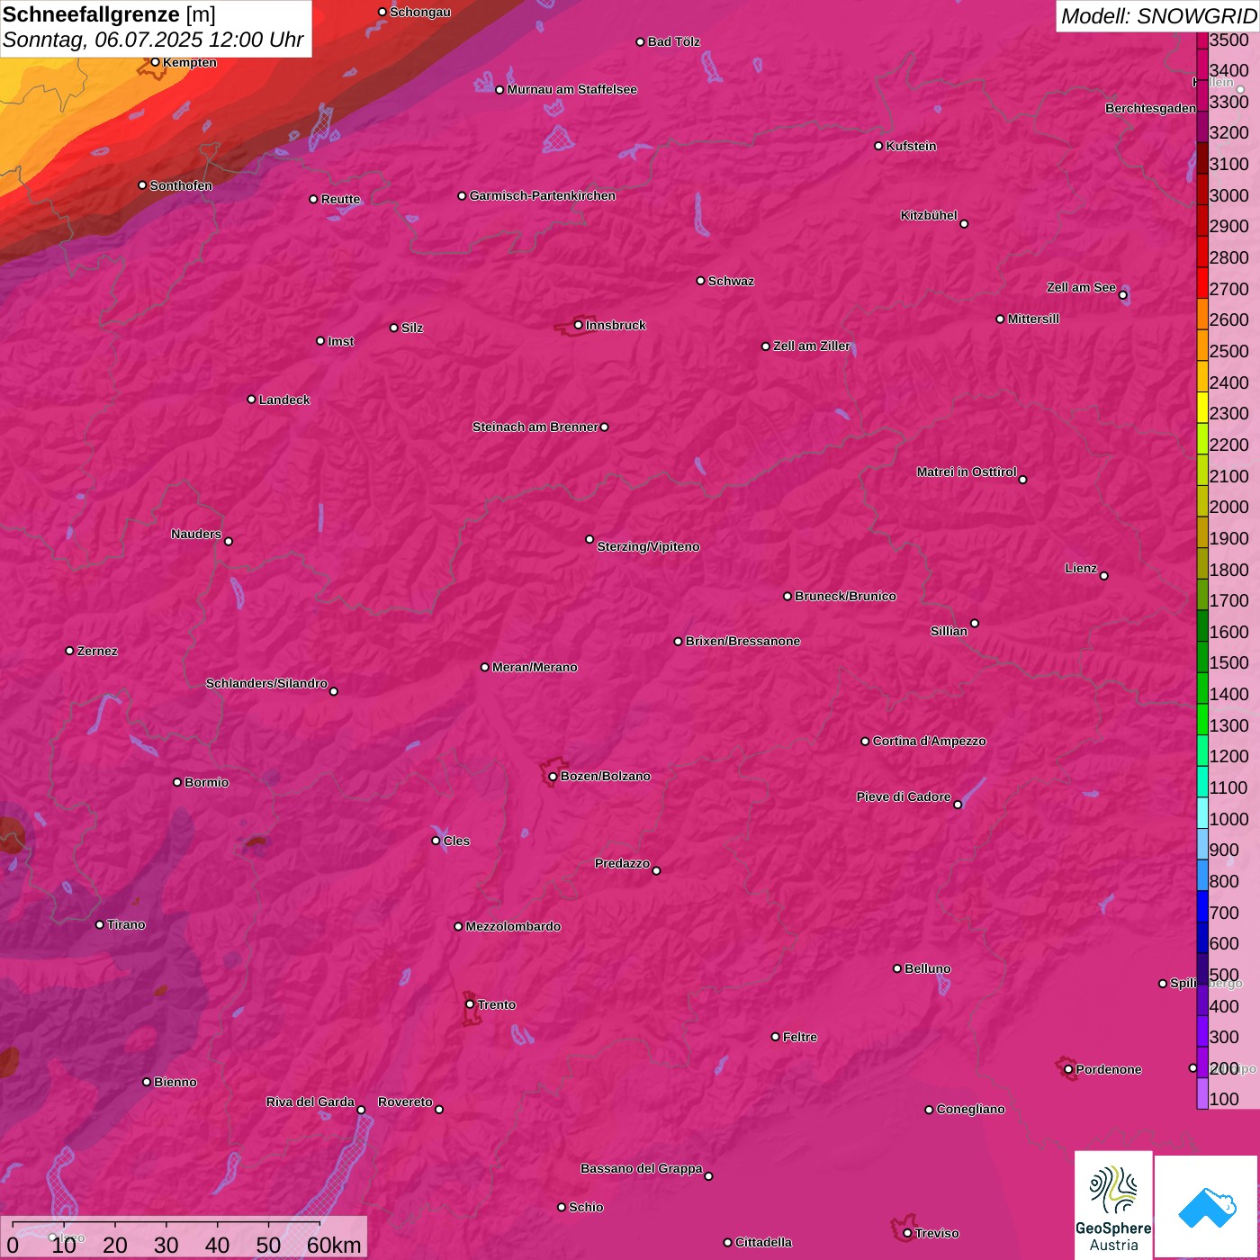This screenshot has width=1260, height=1260.
Task: Click the Feltre town marker
Action: point(775,1037)
